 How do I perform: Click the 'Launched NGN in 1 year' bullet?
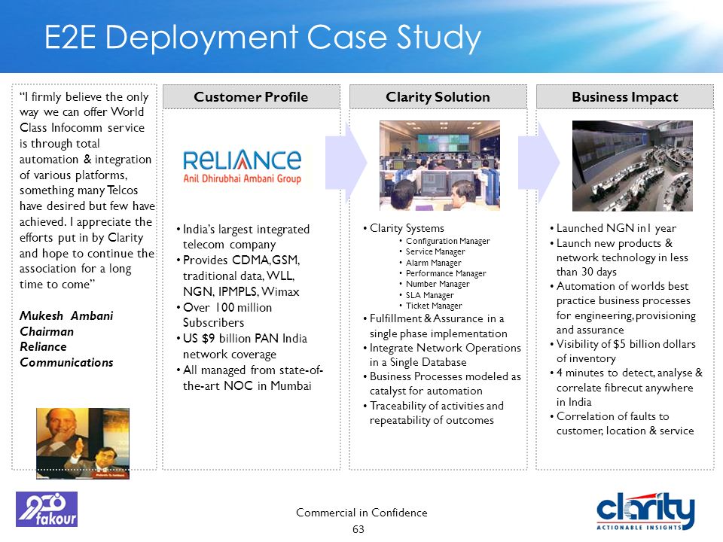(x=613, y=228)
